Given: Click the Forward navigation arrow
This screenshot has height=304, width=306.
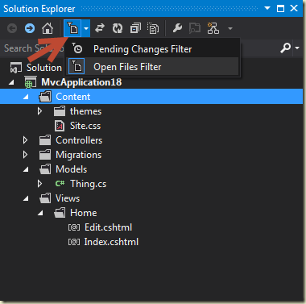Looking at the screenshot, I should click(30, 28).
